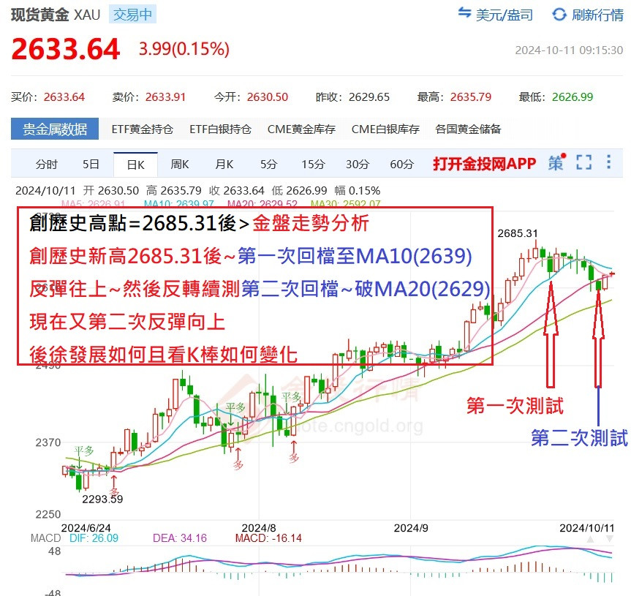This screenshot has width=631, height=596.
Task: Switch chart to 分时 view
Action: 47,165
